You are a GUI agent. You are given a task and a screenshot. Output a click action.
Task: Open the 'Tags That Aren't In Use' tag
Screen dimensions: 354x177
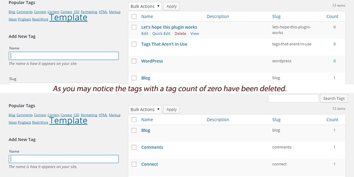164,44
